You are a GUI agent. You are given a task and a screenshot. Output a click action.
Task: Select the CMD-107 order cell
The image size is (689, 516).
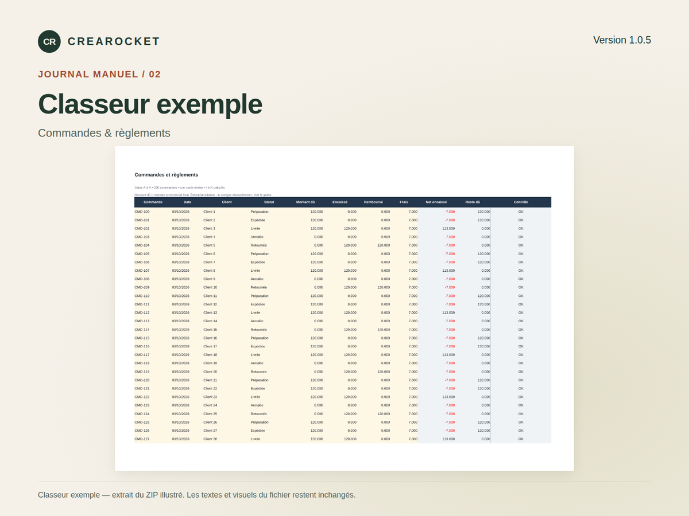pyautogui.click(x=142, y=271)
